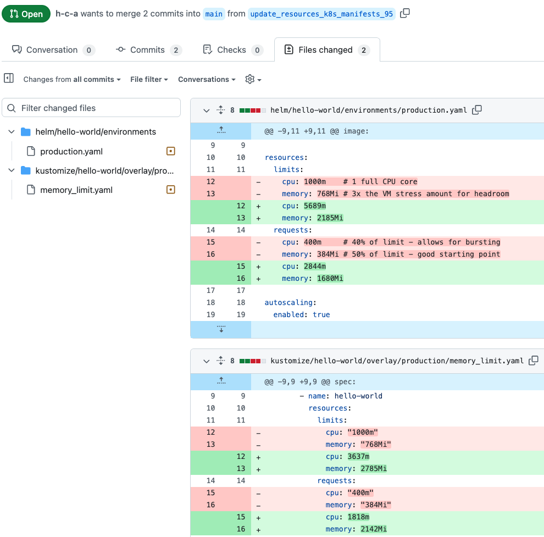Switch to the Commits tab

(148, 49)
